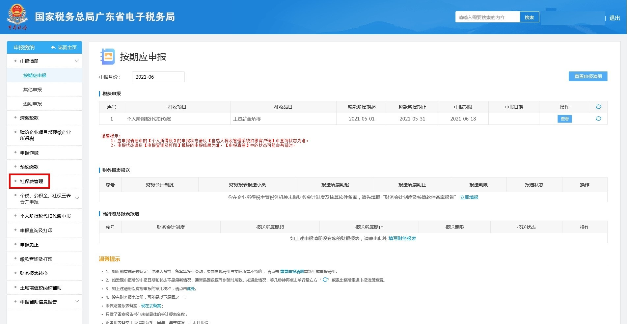Select 其他申报 in the sidebar
Image resolution: width=627 pixels, height=324 pixels.
click(33, 90)
